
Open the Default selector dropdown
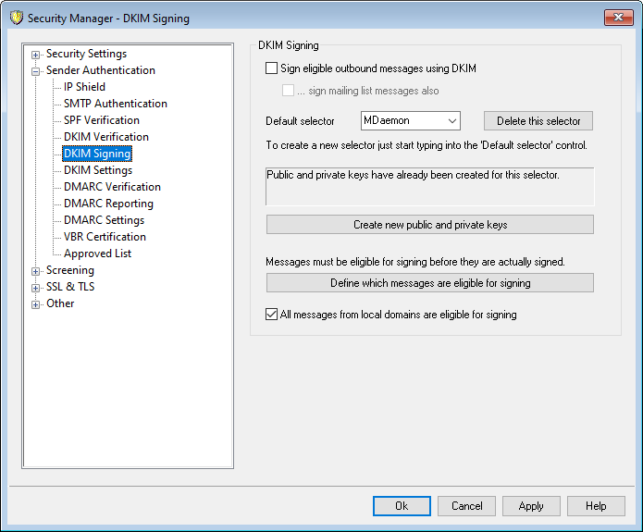(x=451, y=121)
